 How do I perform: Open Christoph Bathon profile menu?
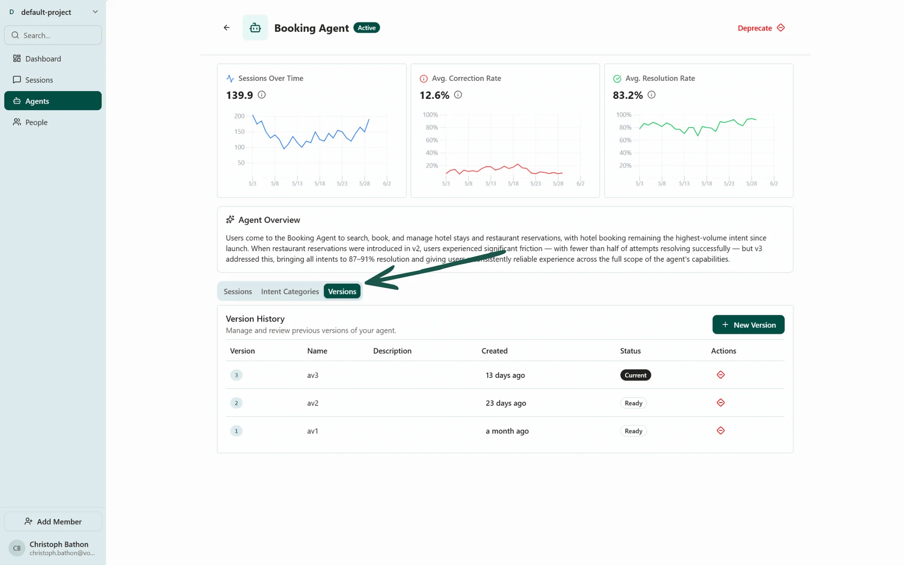coord(53,548)
